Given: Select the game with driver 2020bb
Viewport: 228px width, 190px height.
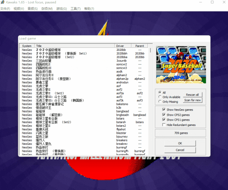Looking at the screenshot, I should (84, 50).
